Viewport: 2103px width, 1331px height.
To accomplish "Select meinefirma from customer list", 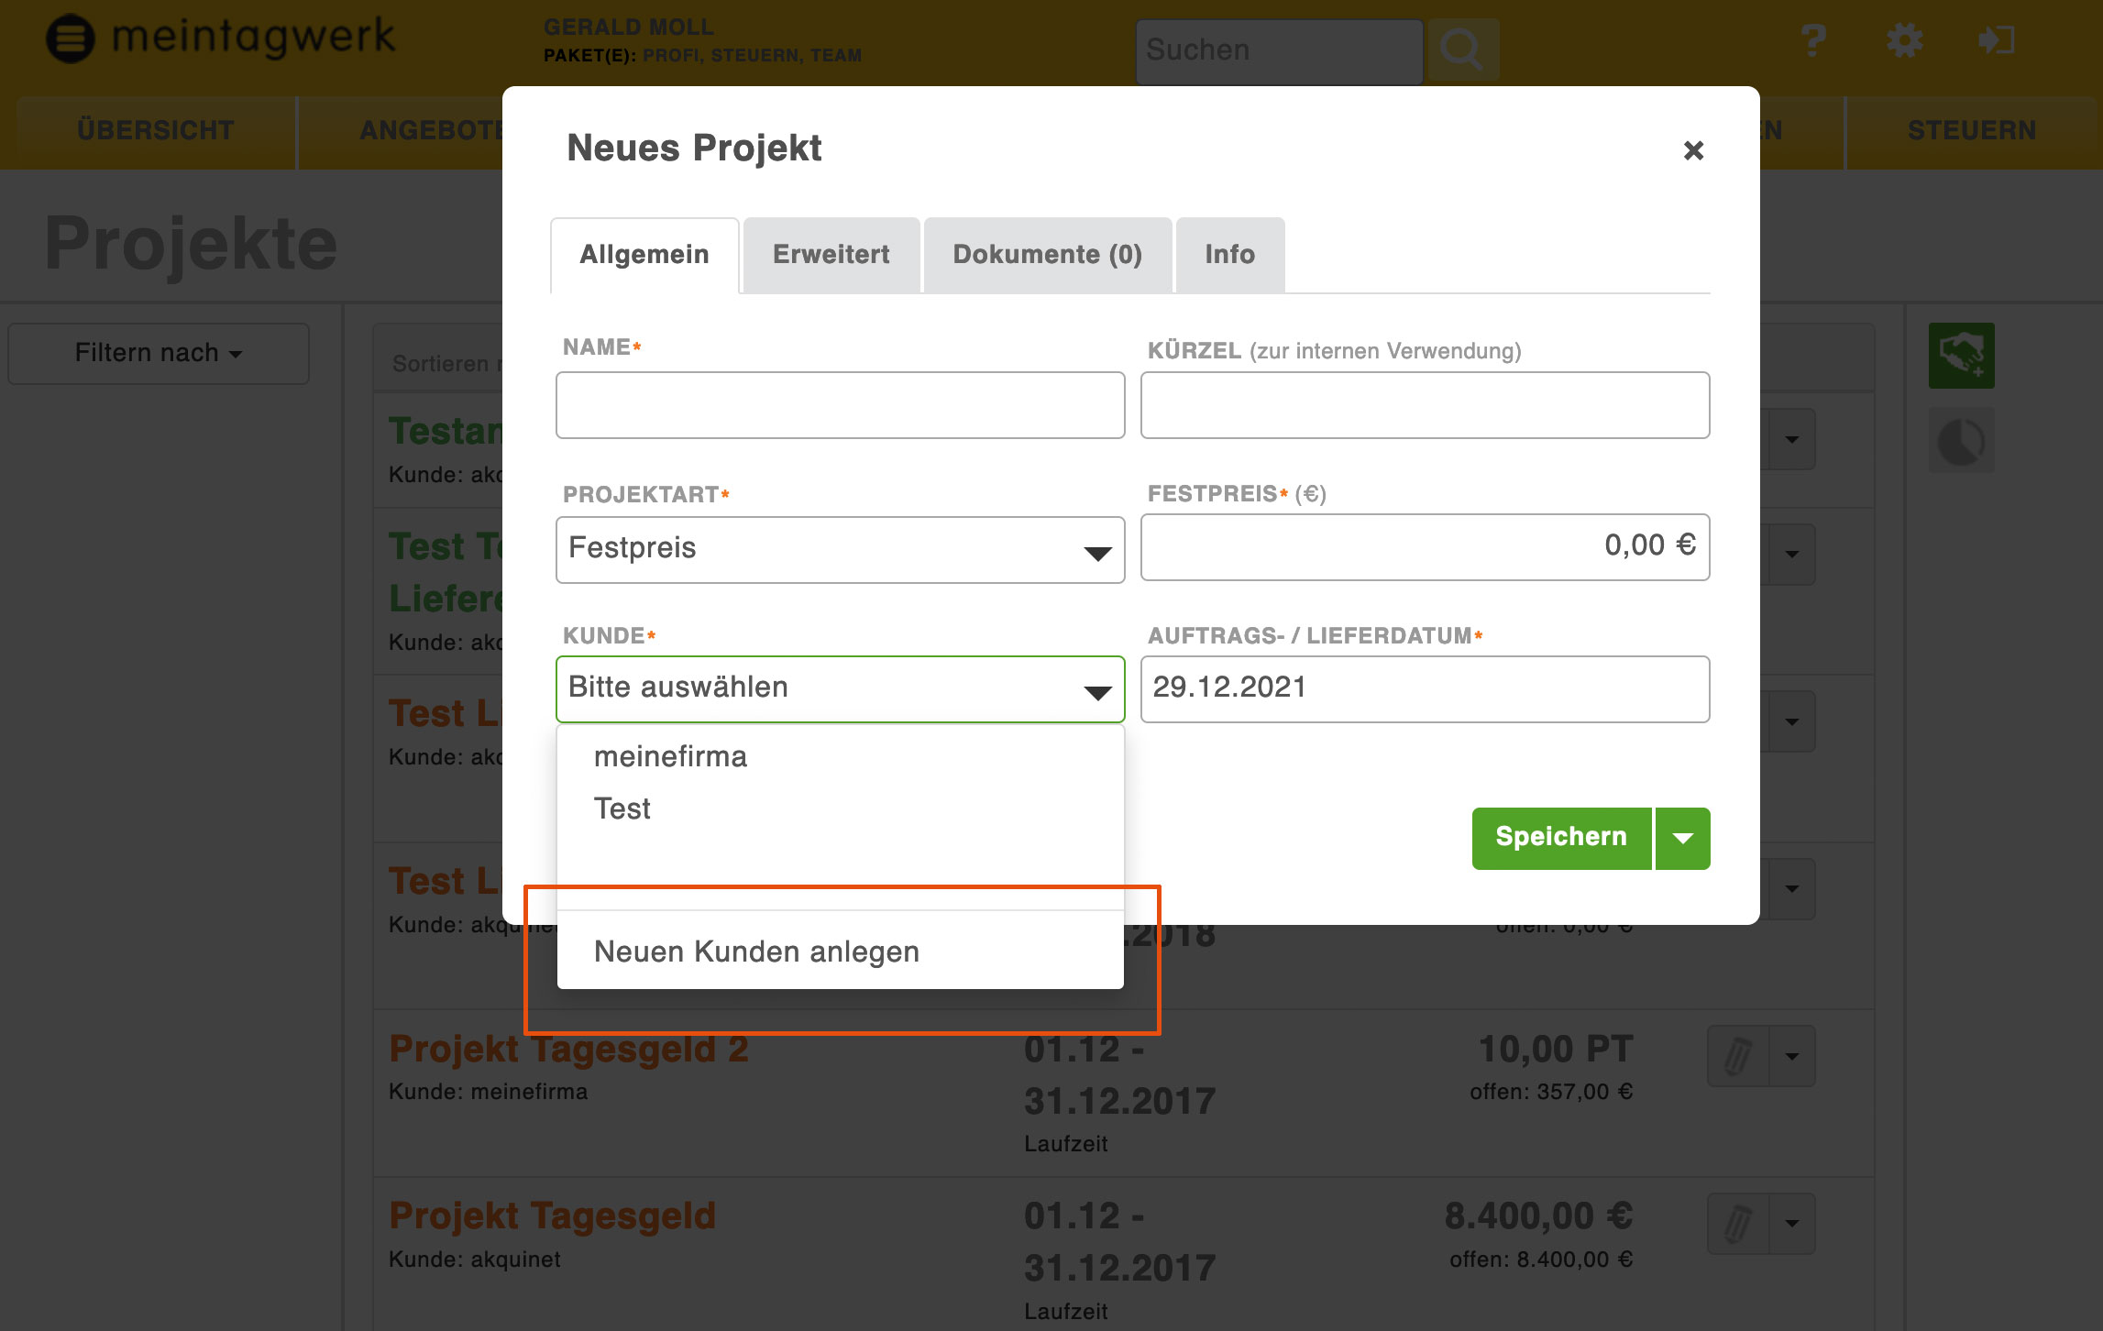I will [671, 757].
